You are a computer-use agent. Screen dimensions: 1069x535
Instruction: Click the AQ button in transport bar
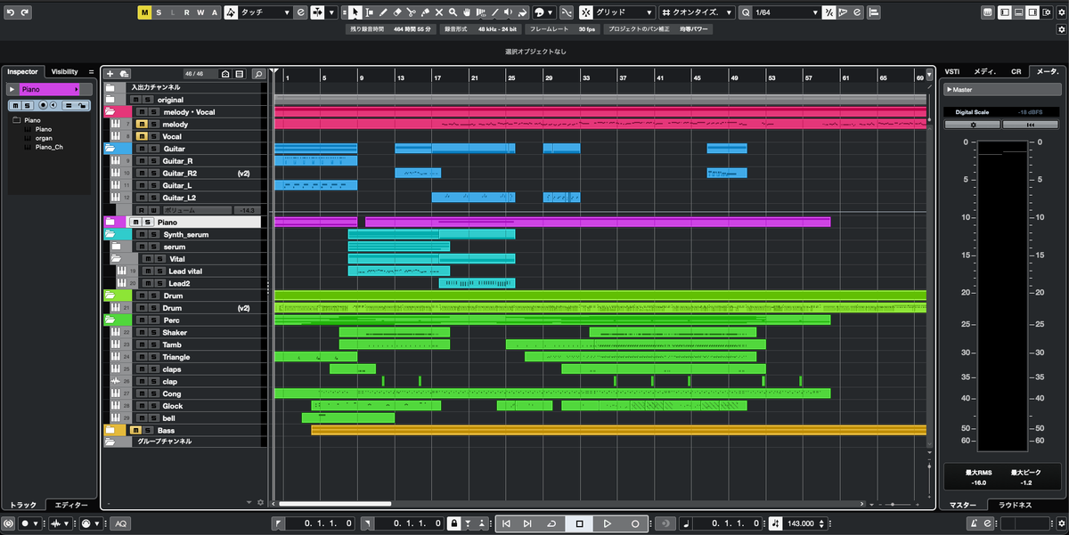(x=120, y=523)
